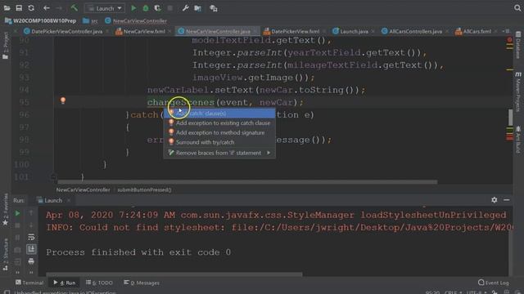The height and width of the screenshot is (294, 524).
Task: Choose Surround with try/catch
Action: pyautogui.click(x=219, y=142)
